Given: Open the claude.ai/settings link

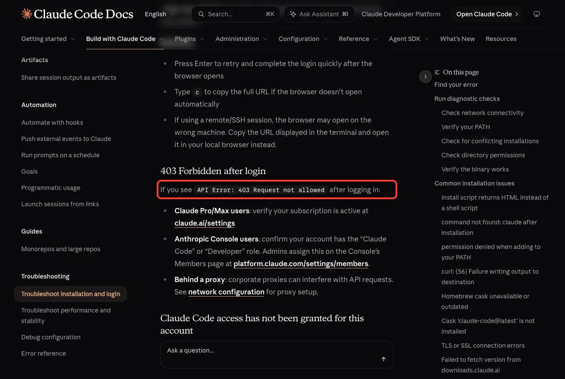Looking at the screenshot, I should (x=205, y=223).
